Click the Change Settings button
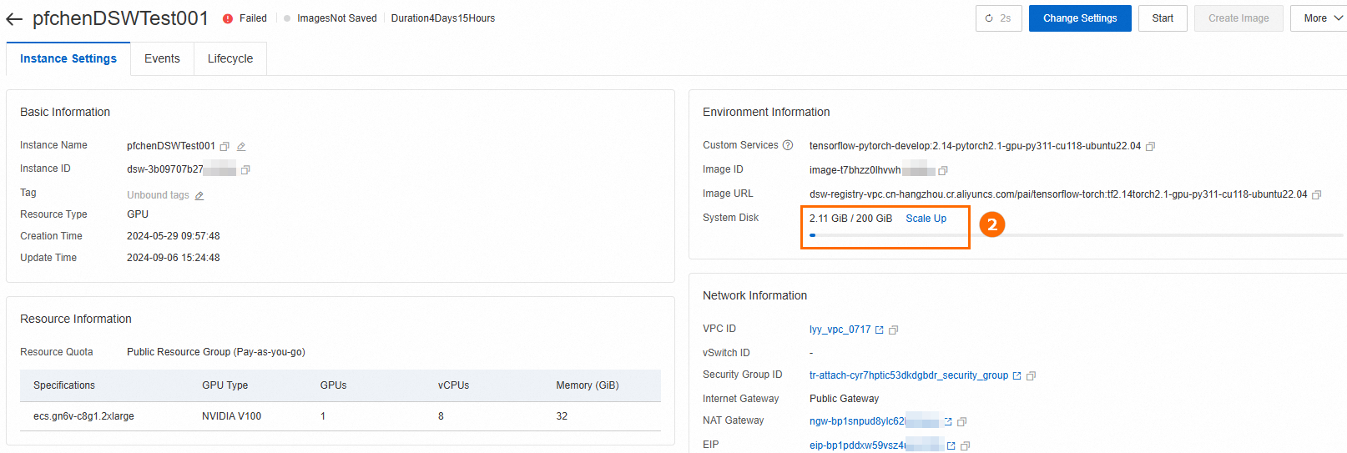The height and width of the screenshot is (453, 1347). point(1080,18)
